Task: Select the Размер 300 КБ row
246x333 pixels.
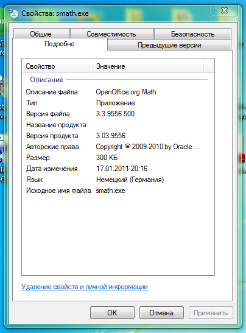Action: point(118,158)
